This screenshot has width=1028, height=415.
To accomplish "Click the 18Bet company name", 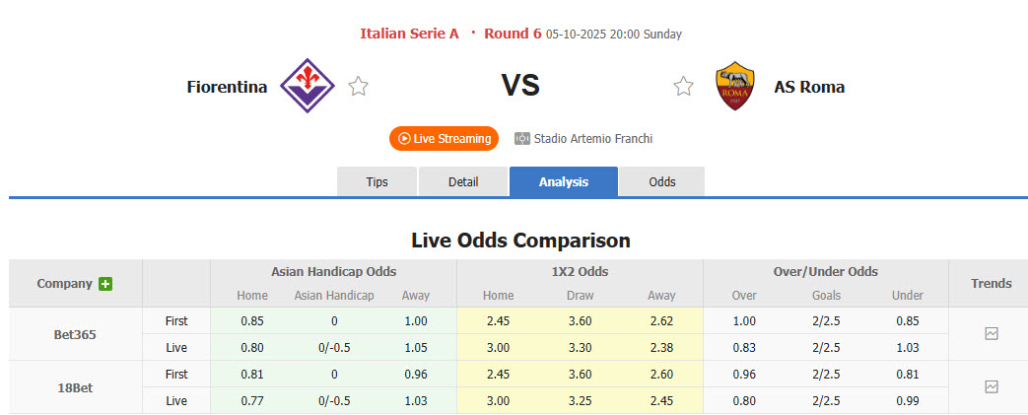I will [75, 387].
